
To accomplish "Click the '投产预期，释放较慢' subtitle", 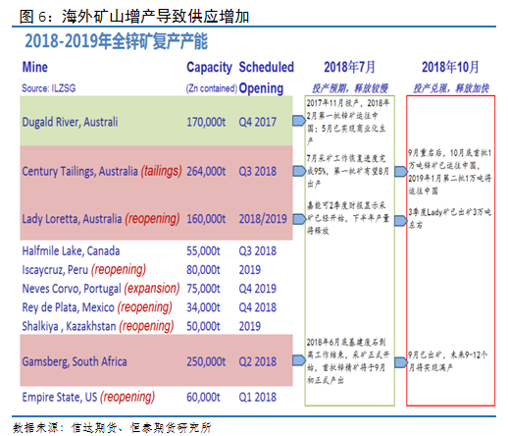I will click(x=350, y=88).
